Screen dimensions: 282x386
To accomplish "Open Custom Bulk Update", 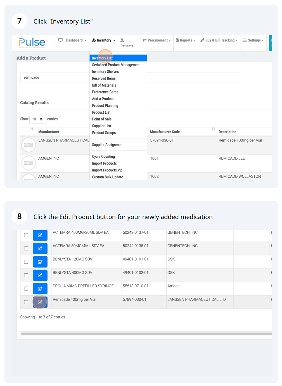I will pos(107,177).
